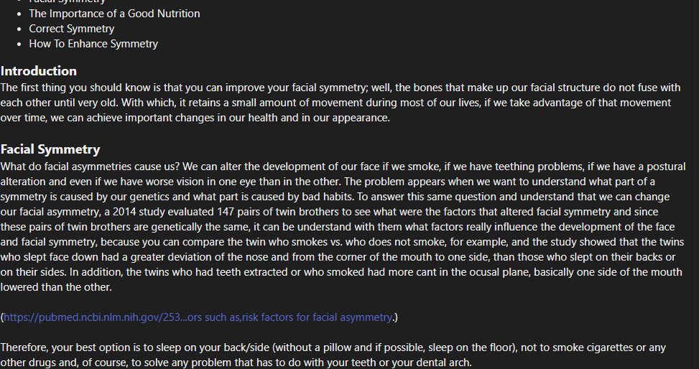The width and height of the screenshot is (699, 369).
Task: Click the 'Introduction' section heading
Action: tap(39, 71)
